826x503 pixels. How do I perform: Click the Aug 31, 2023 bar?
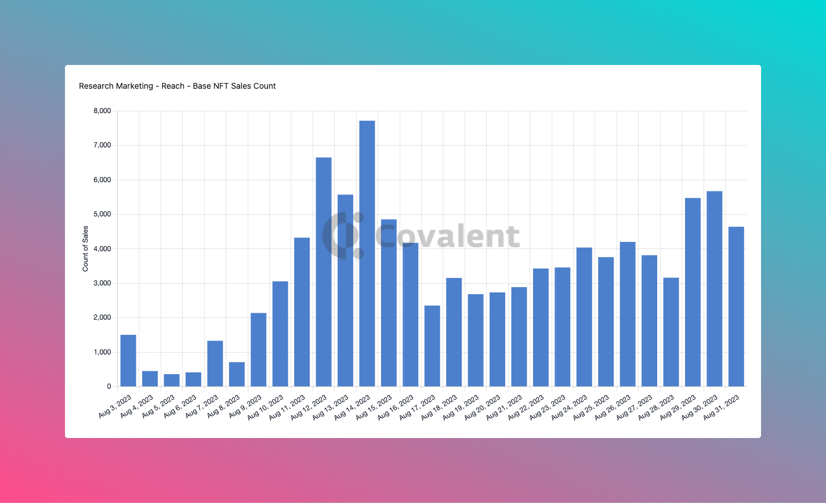(736, 306)
